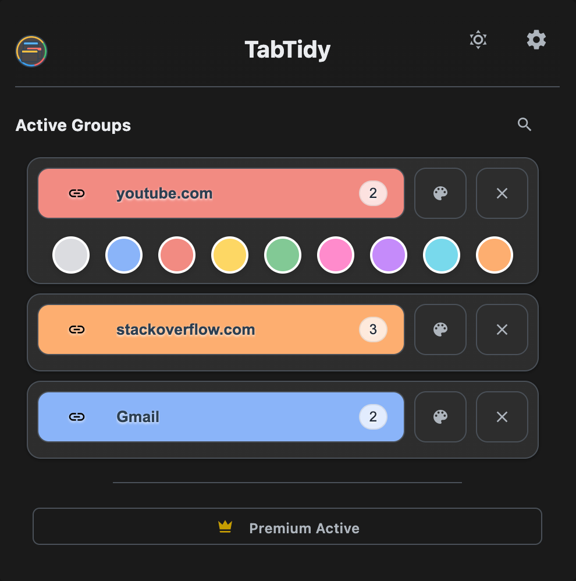Pick the grey color swatch
This screenshot has height=581, width=576.
[x=71, y=255]
